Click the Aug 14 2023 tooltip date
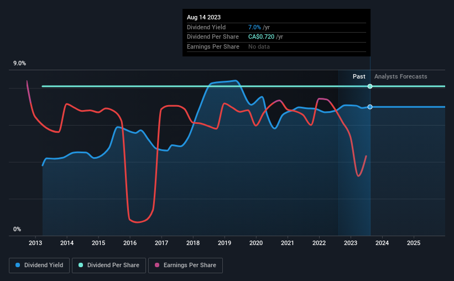This screenshot has height=281, width=454. coord(204,17)
